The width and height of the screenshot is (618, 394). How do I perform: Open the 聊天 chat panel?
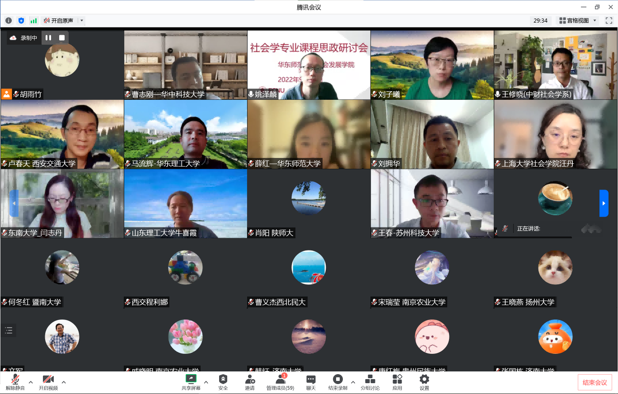[311, 382]
